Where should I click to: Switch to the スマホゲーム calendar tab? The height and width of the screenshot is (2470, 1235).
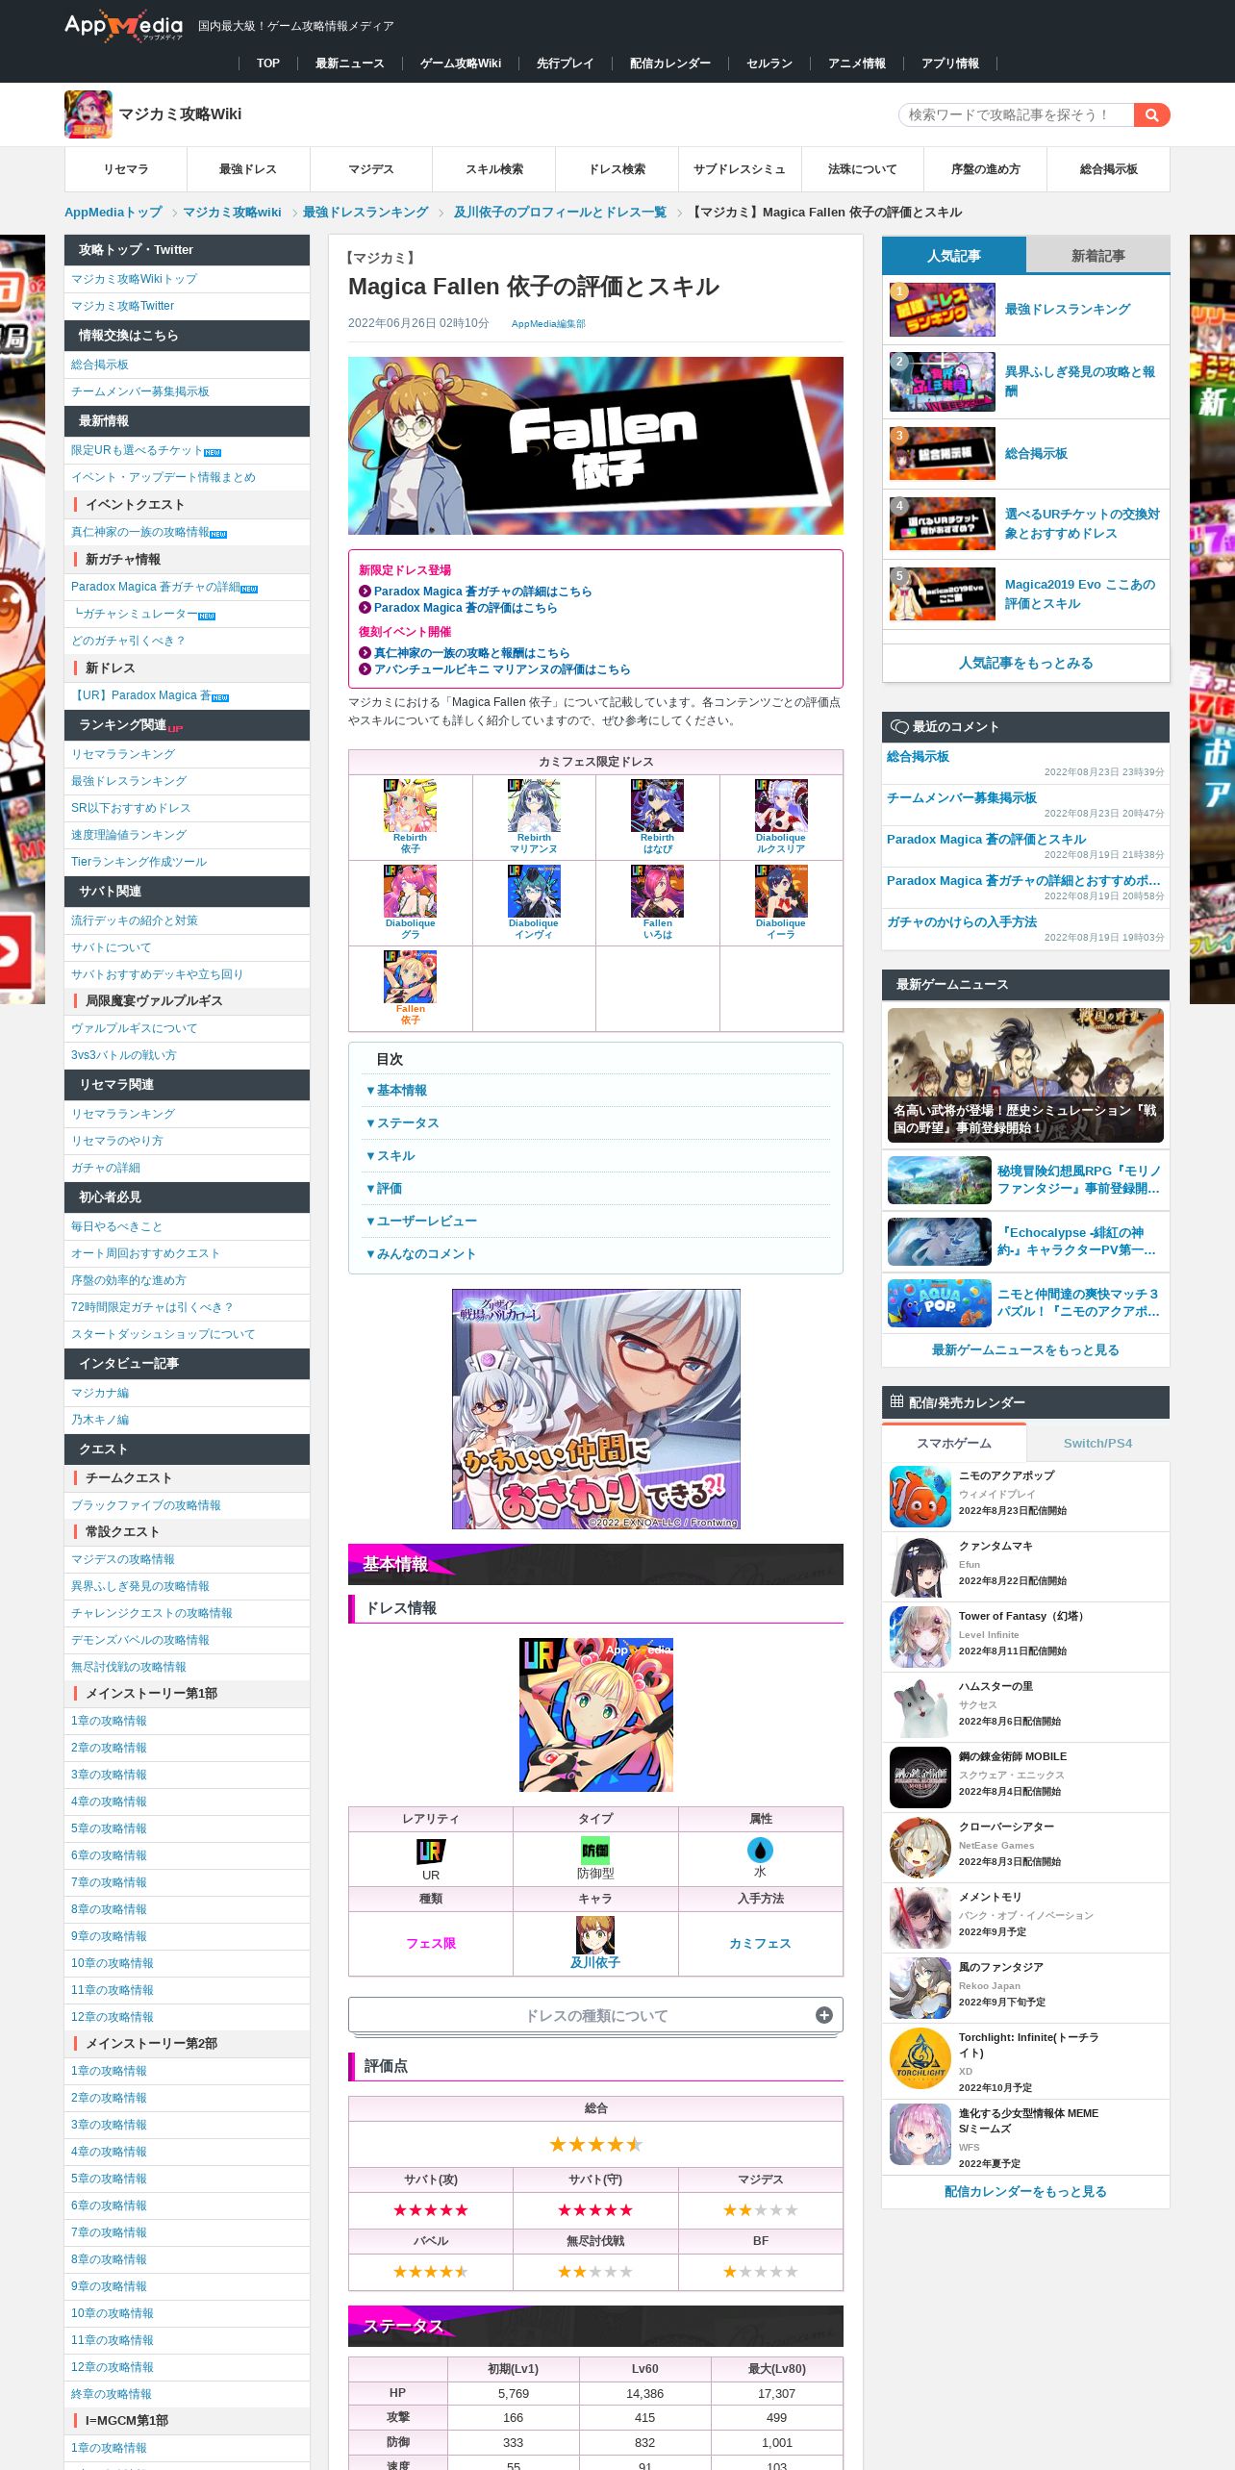pyautogui.click(x=954, y=1443)
